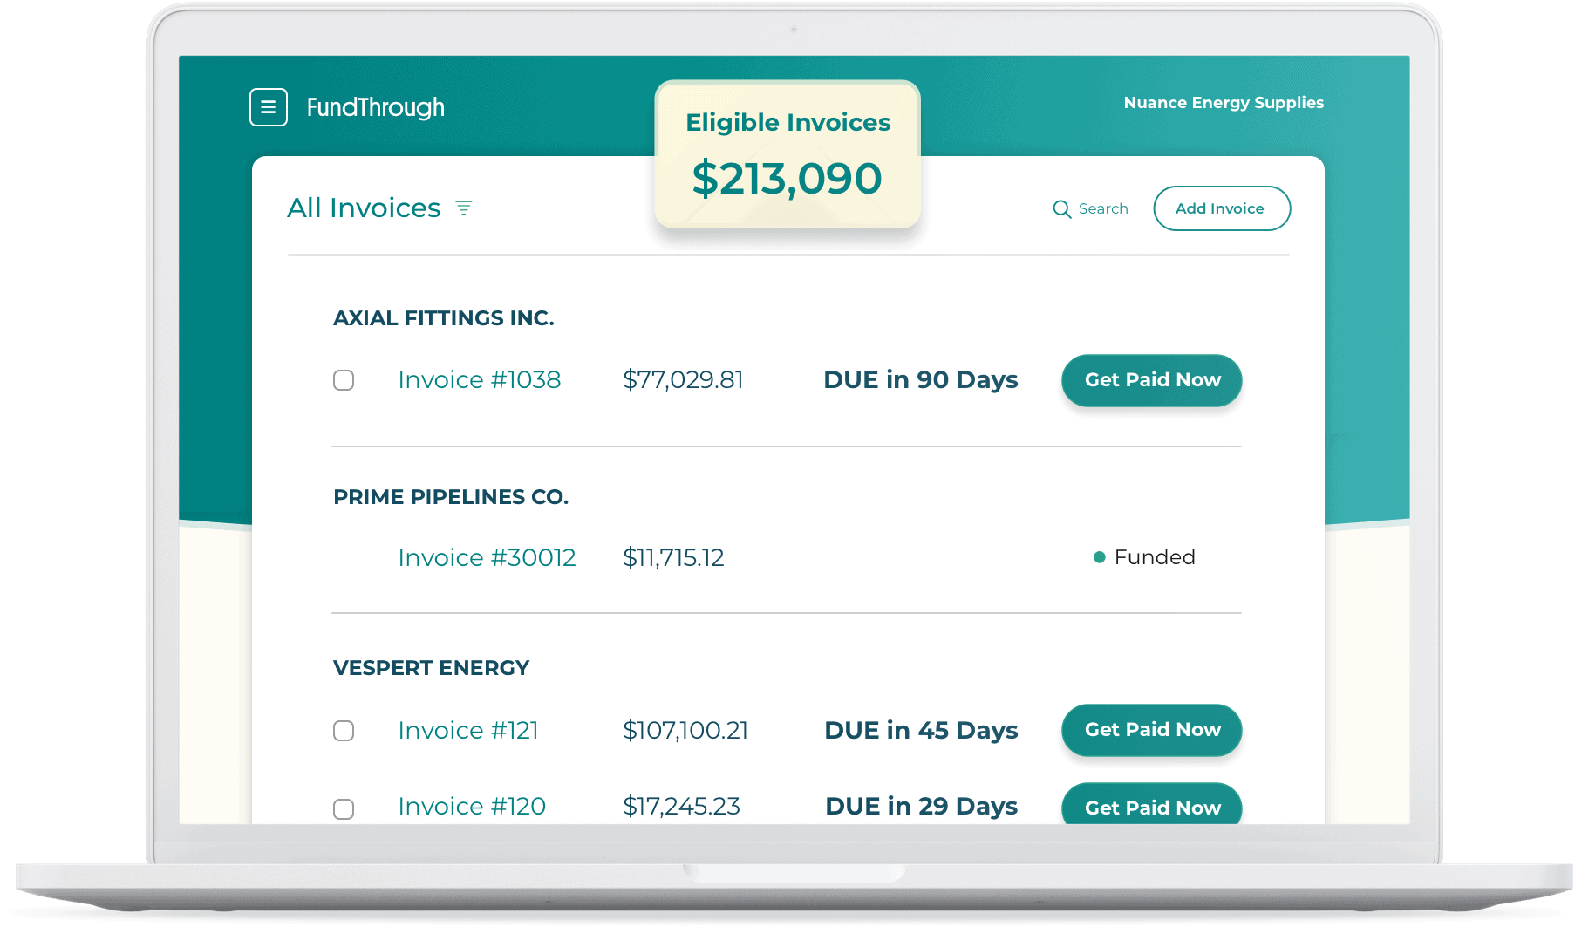Tick the checkbox beside Invoice #120
This screenshot has height=927, width=1575.
click(343, 809)
